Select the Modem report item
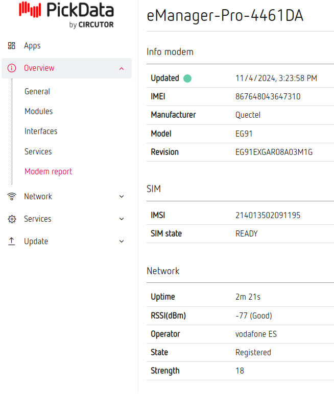 click(x=49, y=171)
